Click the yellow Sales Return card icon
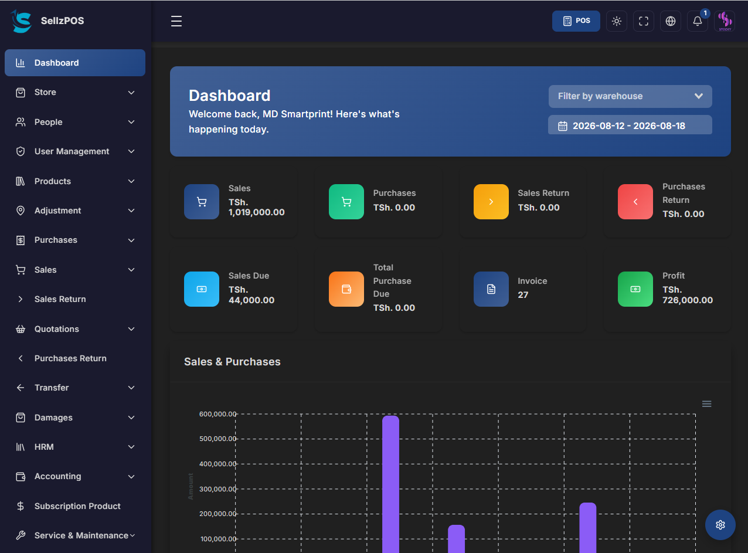The height and width of the screenshot is (553, 748). [x=491, y=202]
